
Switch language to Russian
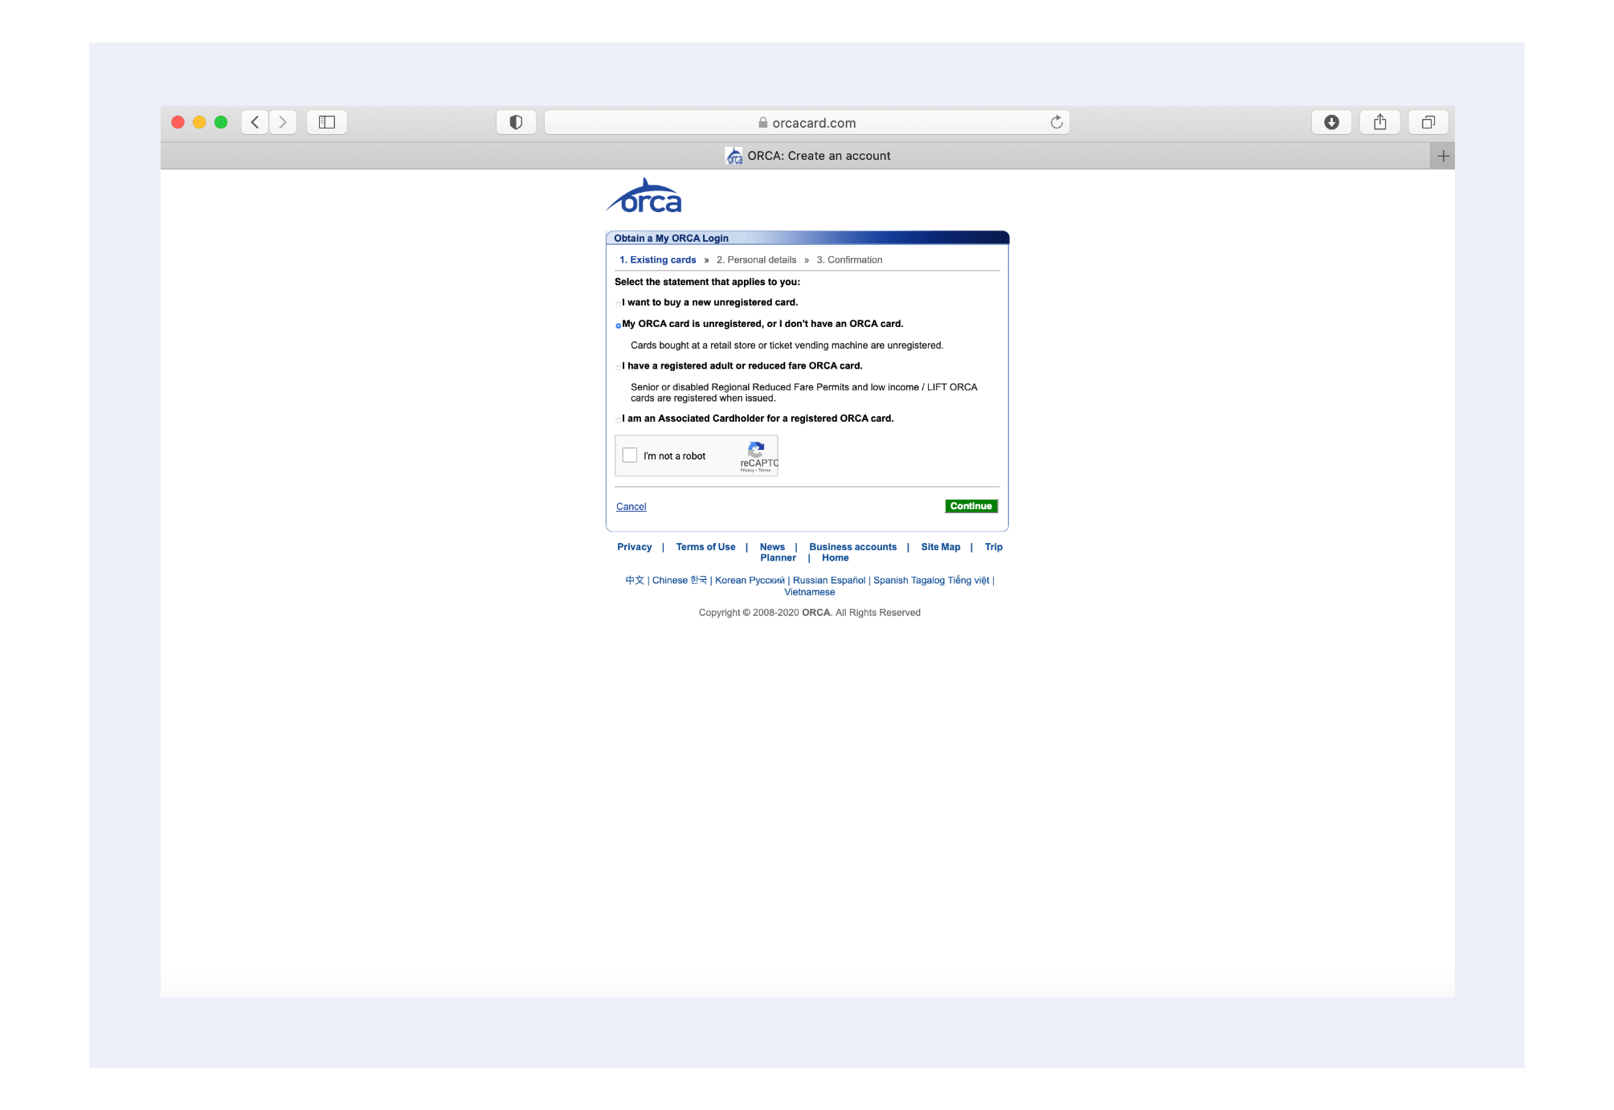pyautogui.click(x=788, y=581)
